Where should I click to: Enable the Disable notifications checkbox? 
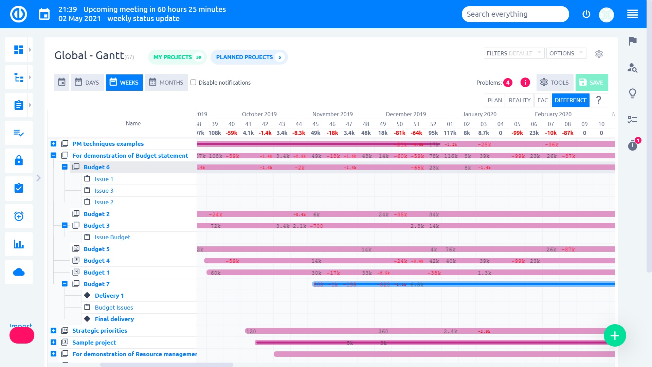click(193, 82)
